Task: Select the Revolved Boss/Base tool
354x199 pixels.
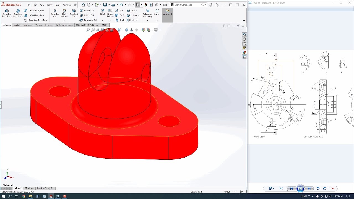Action: [x=18, y=13]
